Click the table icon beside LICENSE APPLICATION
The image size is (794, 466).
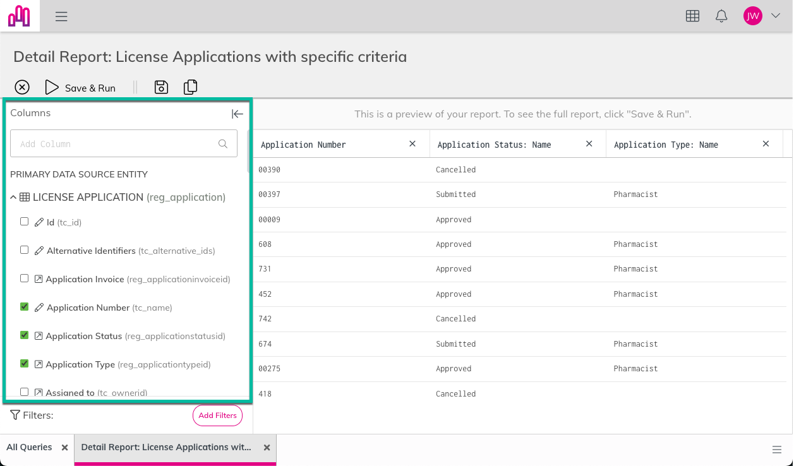25,197
